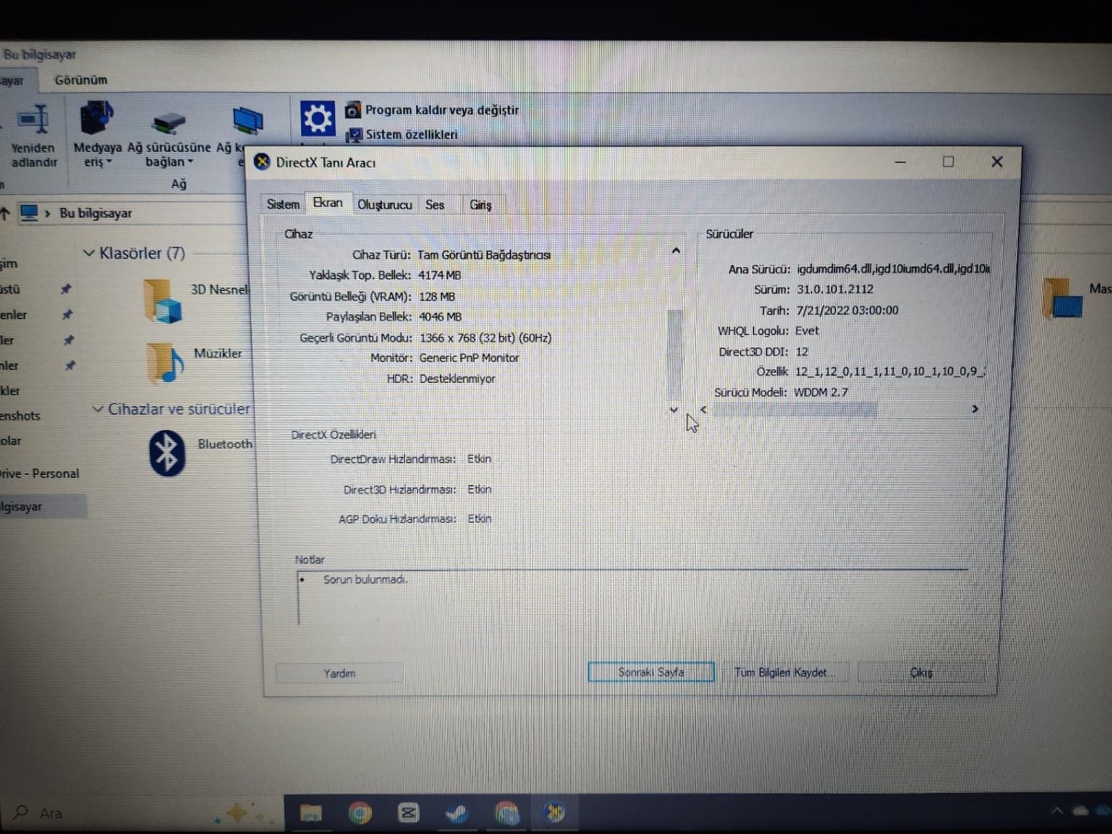Click the Cihaz panel scroll up arrow
1112x834 pixels.
tap(676, 250)
